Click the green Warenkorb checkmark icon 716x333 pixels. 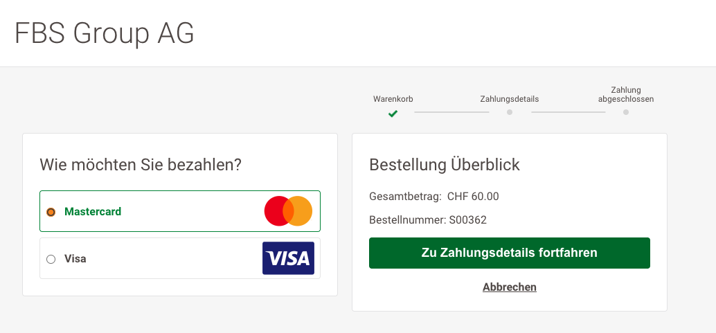click(x=393, y=113)
